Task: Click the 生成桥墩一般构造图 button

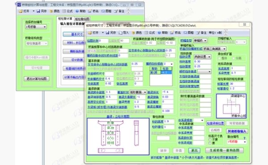Action: click(x=225, y=150)
